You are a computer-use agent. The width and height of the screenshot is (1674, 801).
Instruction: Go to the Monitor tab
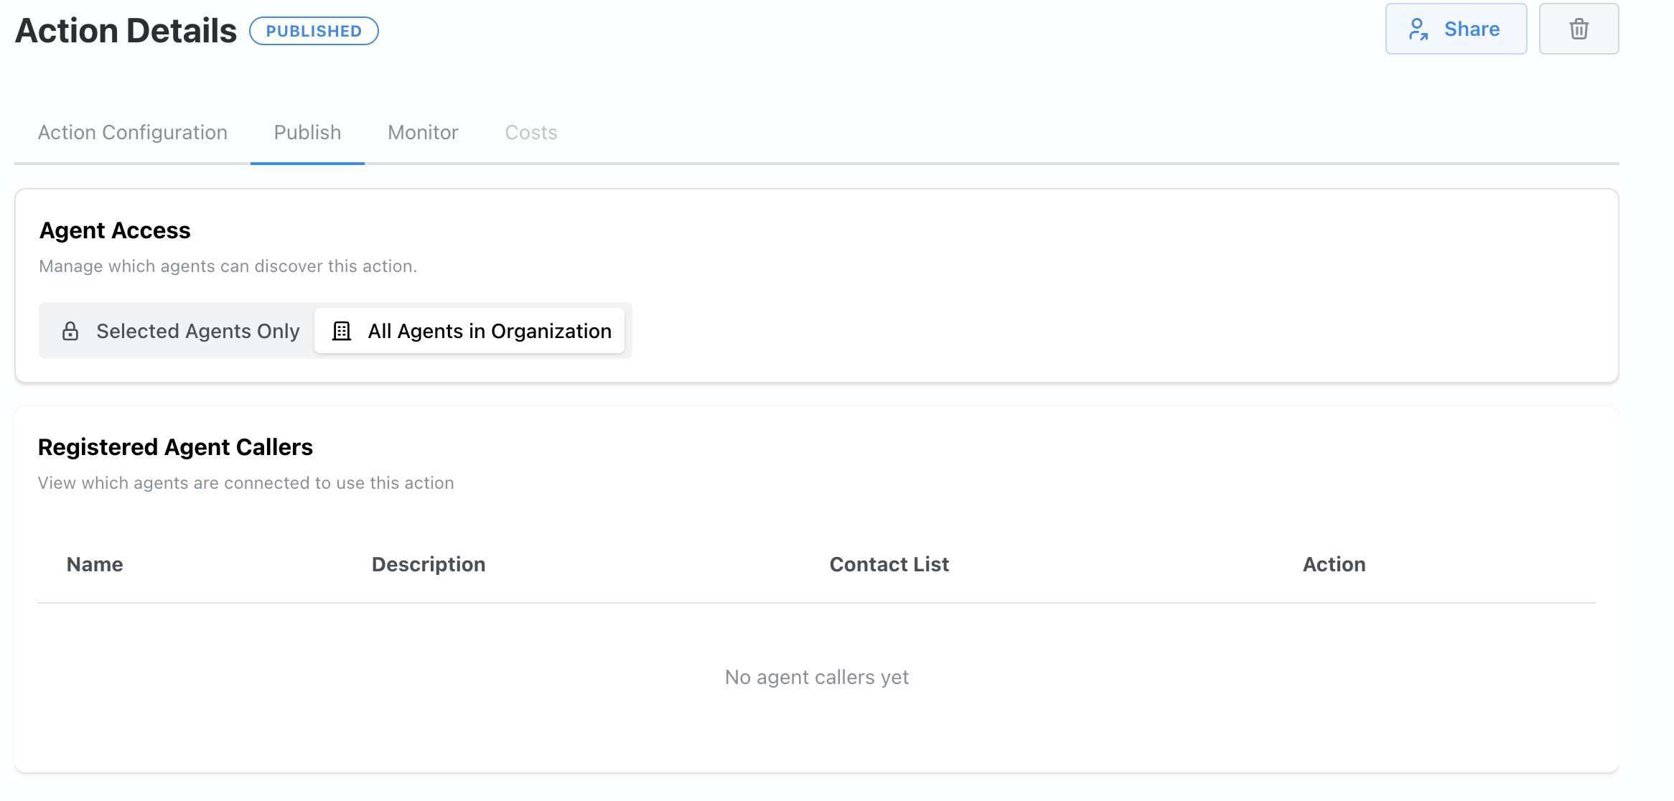tap(423, 133)
